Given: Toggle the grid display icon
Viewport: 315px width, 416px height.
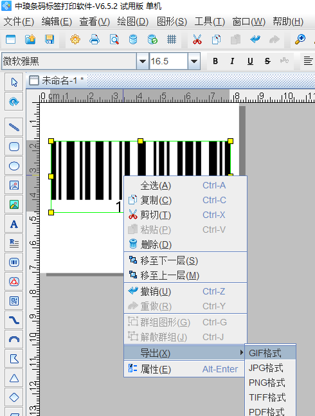Looking at the screenshot, I should click(x=172, y=39).
